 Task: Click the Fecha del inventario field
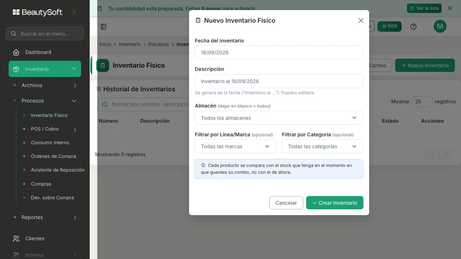pos(279,52)
